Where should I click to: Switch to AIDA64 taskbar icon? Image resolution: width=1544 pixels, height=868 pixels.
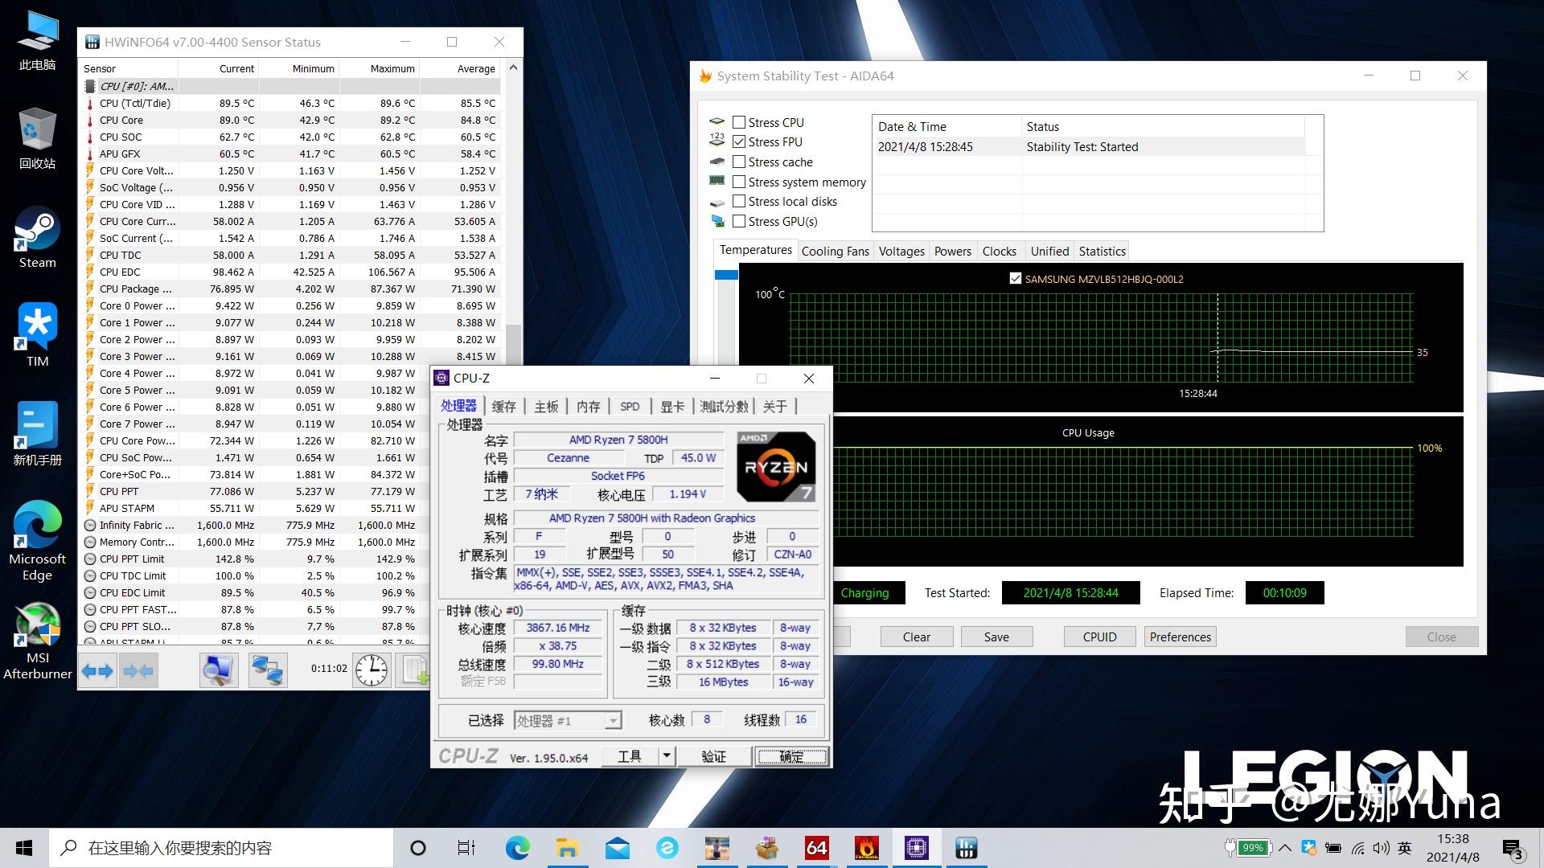(817, 848)
